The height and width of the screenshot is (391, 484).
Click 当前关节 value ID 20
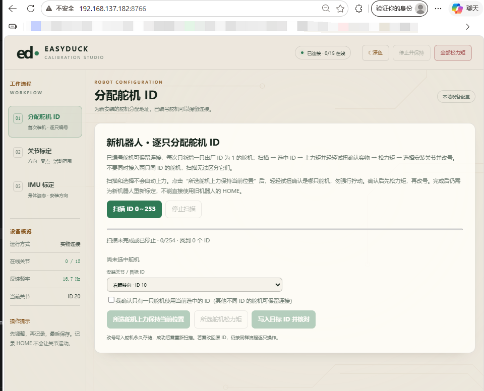coord(74,296)
